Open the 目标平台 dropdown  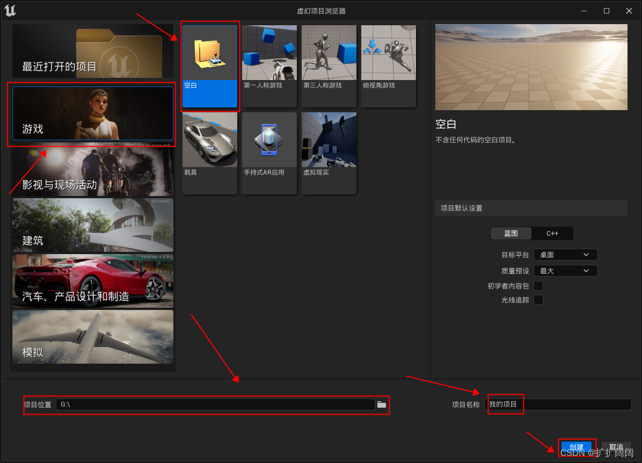click(x=565, y=255)
